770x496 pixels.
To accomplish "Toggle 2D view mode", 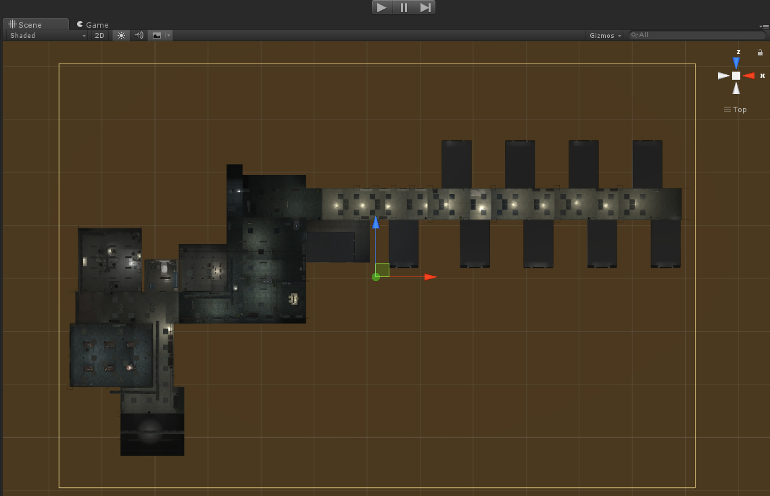I will pos(99,35).
